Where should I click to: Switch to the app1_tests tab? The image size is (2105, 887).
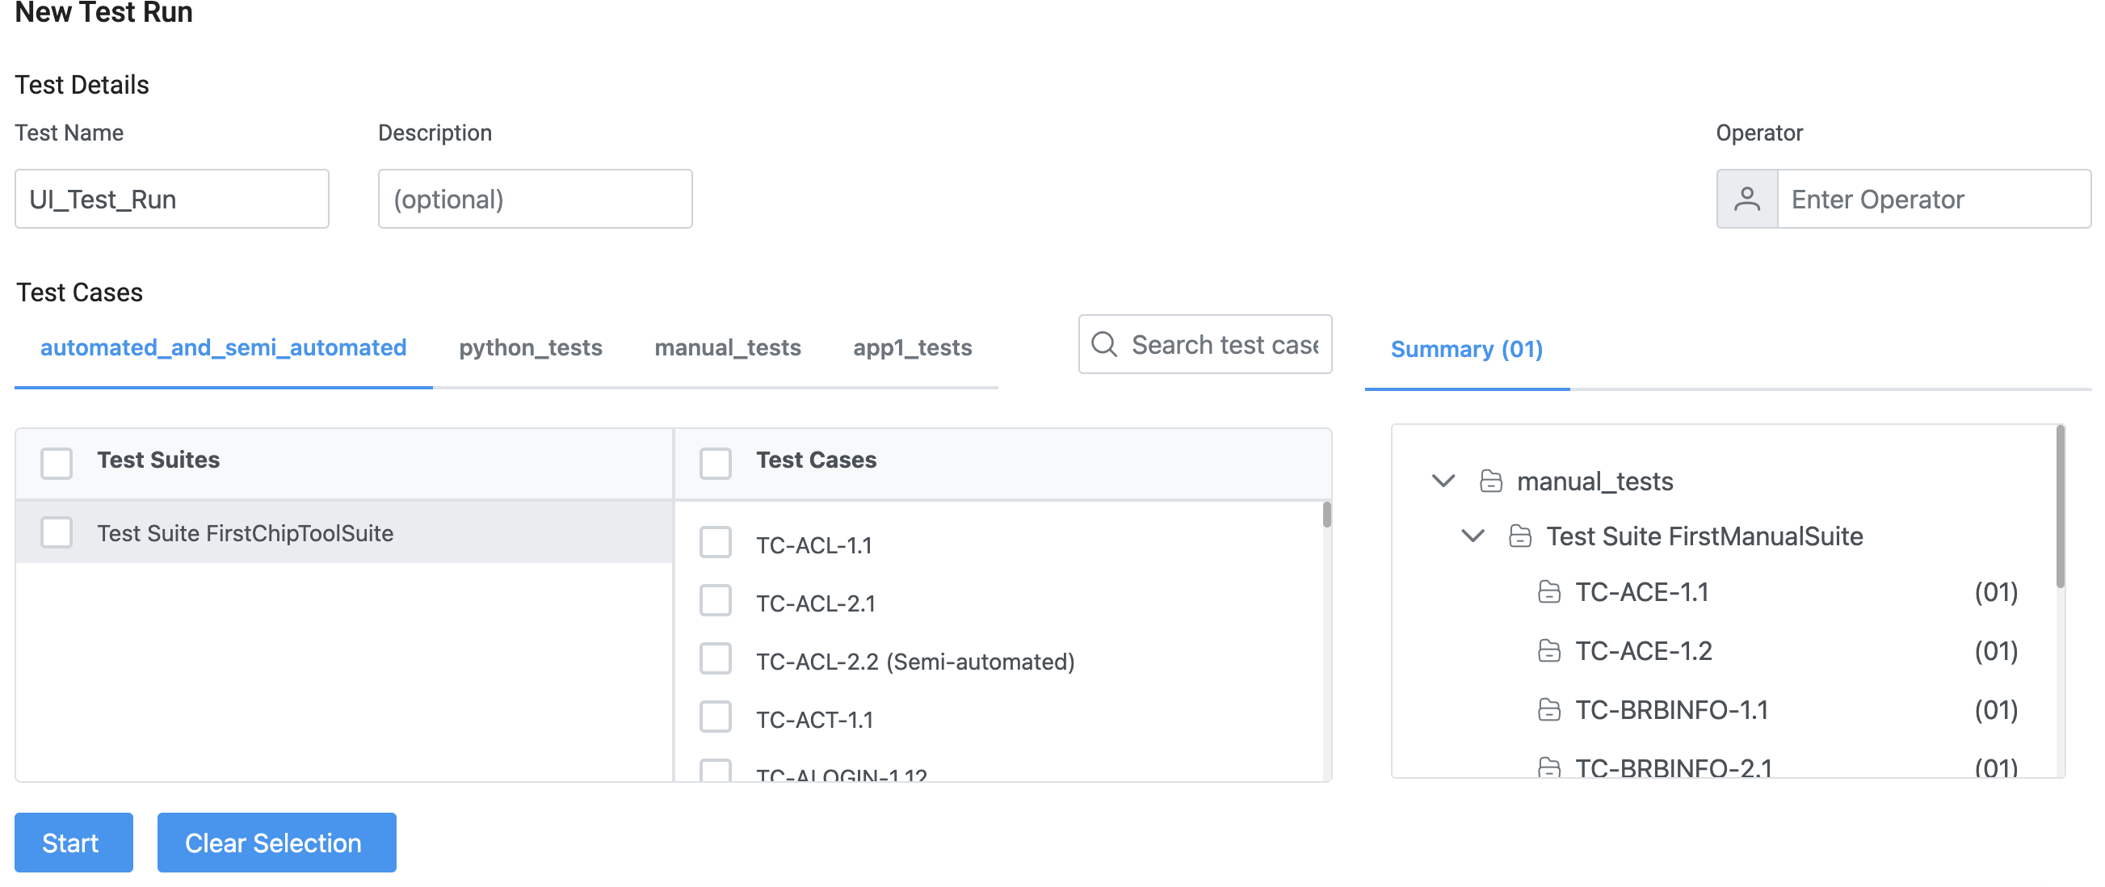point(912,347)
